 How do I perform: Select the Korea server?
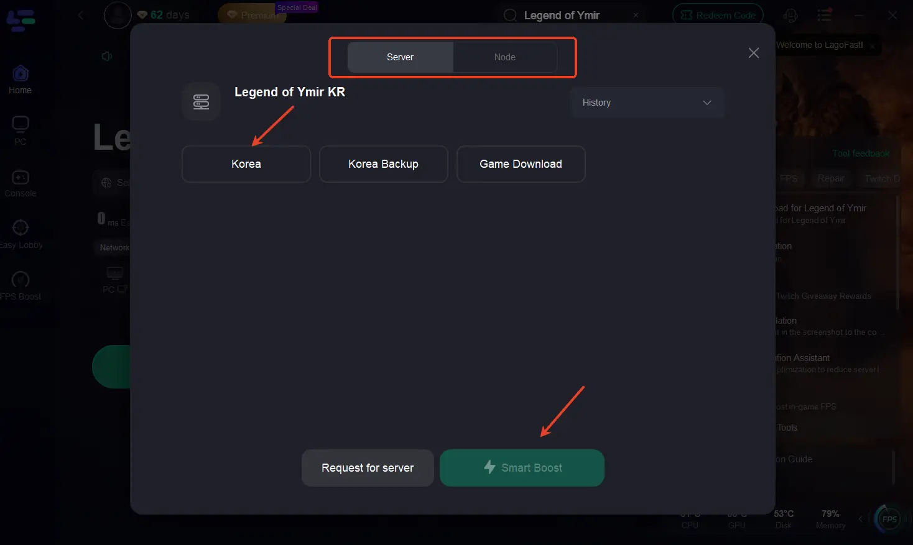246,164
